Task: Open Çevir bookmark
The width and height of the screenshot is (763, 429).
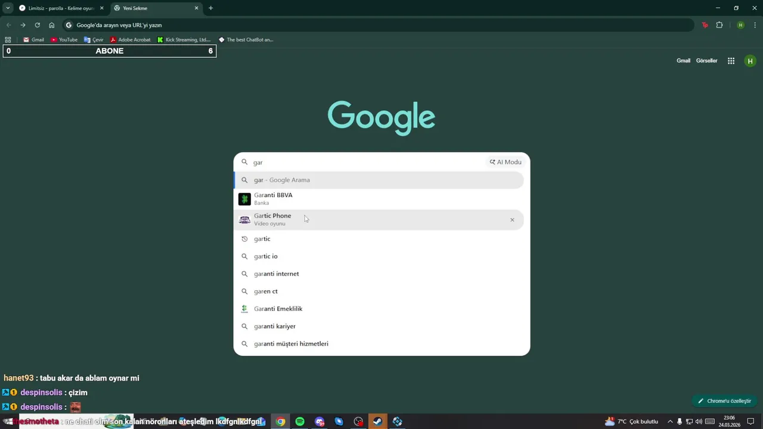Action: [x=94, y=40]
